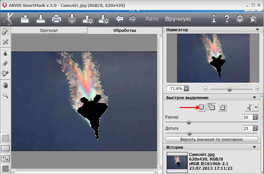
Task: Adjust the navigator zoom slider
Action: (x=229, y=89)
